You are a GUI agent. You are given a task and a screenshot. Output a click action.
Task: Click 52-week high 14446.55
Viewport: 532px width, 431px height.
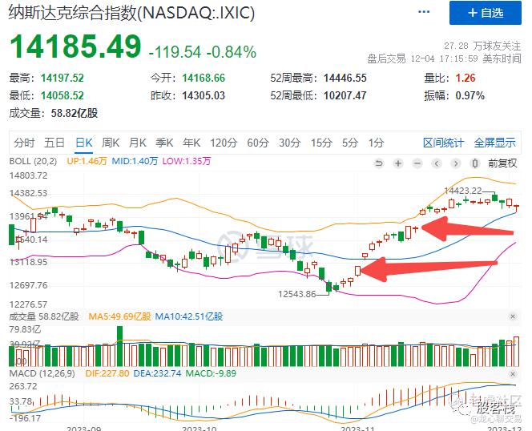[345, 78]
